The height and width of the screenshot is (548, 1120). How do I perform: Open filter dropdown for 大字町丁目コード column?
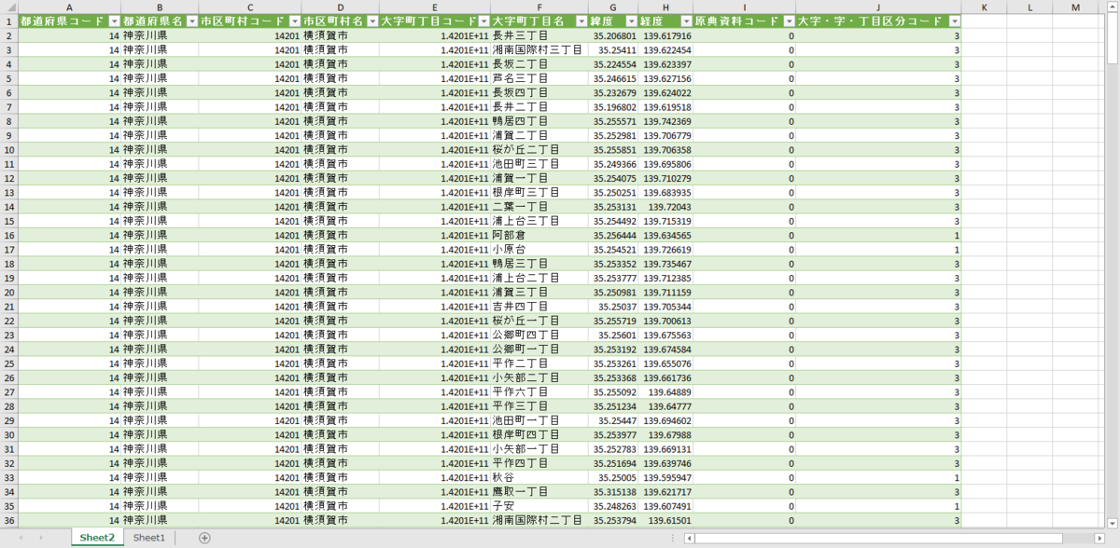483,21
